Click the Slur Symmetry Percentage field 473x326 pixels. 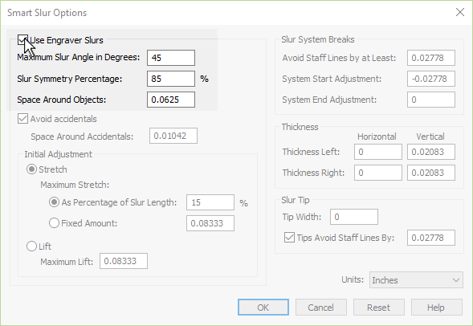point(171,79)
